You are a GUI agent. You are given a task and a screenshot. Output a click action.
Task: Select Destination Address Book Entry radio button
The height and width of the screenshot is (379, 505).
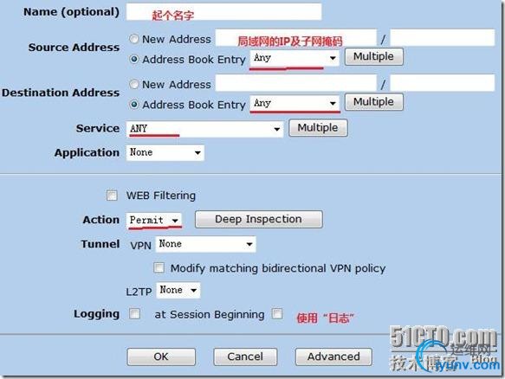coord(134,105)
